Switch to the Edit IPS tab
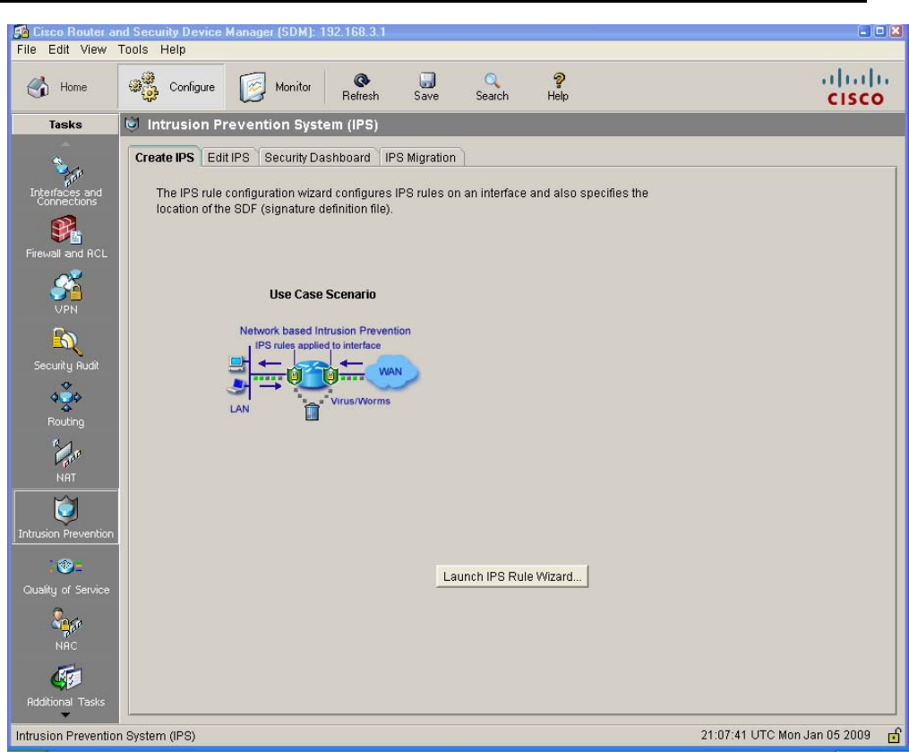Viewport: 909px width, 752px height. pos(228,157)
